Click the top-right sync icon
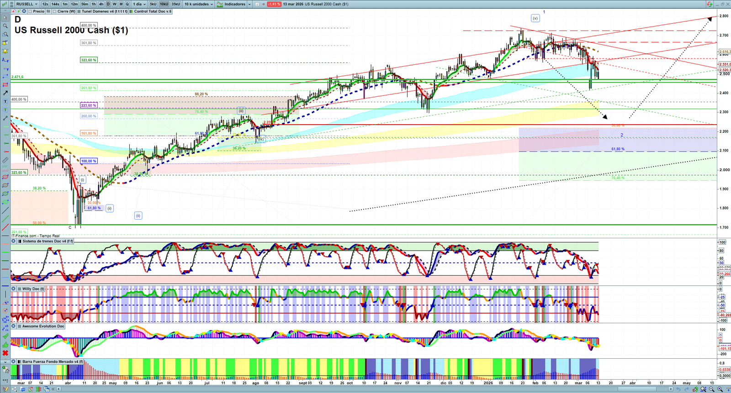Image resolution: width=731 pixels, height=393 pixels. 710,4
